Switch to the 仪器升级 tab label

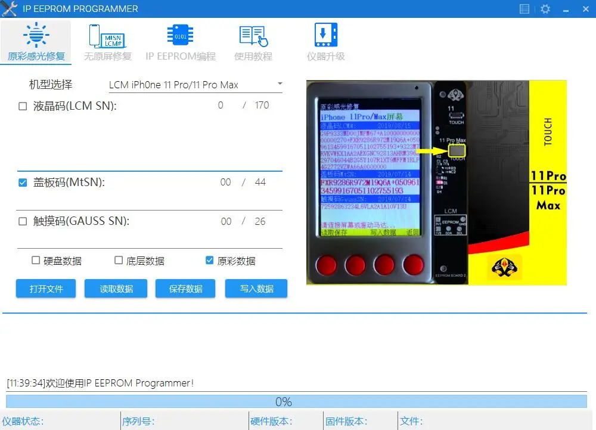pos(326,56)
